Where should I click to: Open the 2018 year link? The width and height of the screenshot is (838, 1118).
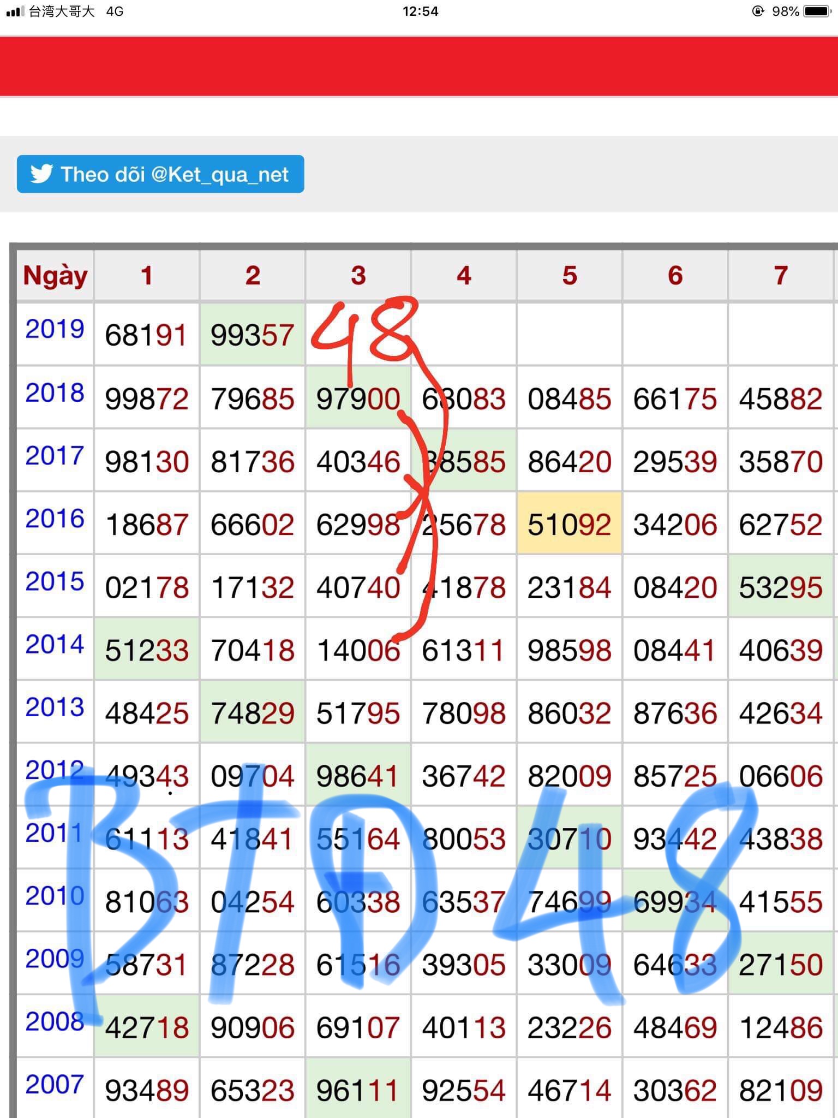pos(55,393)
